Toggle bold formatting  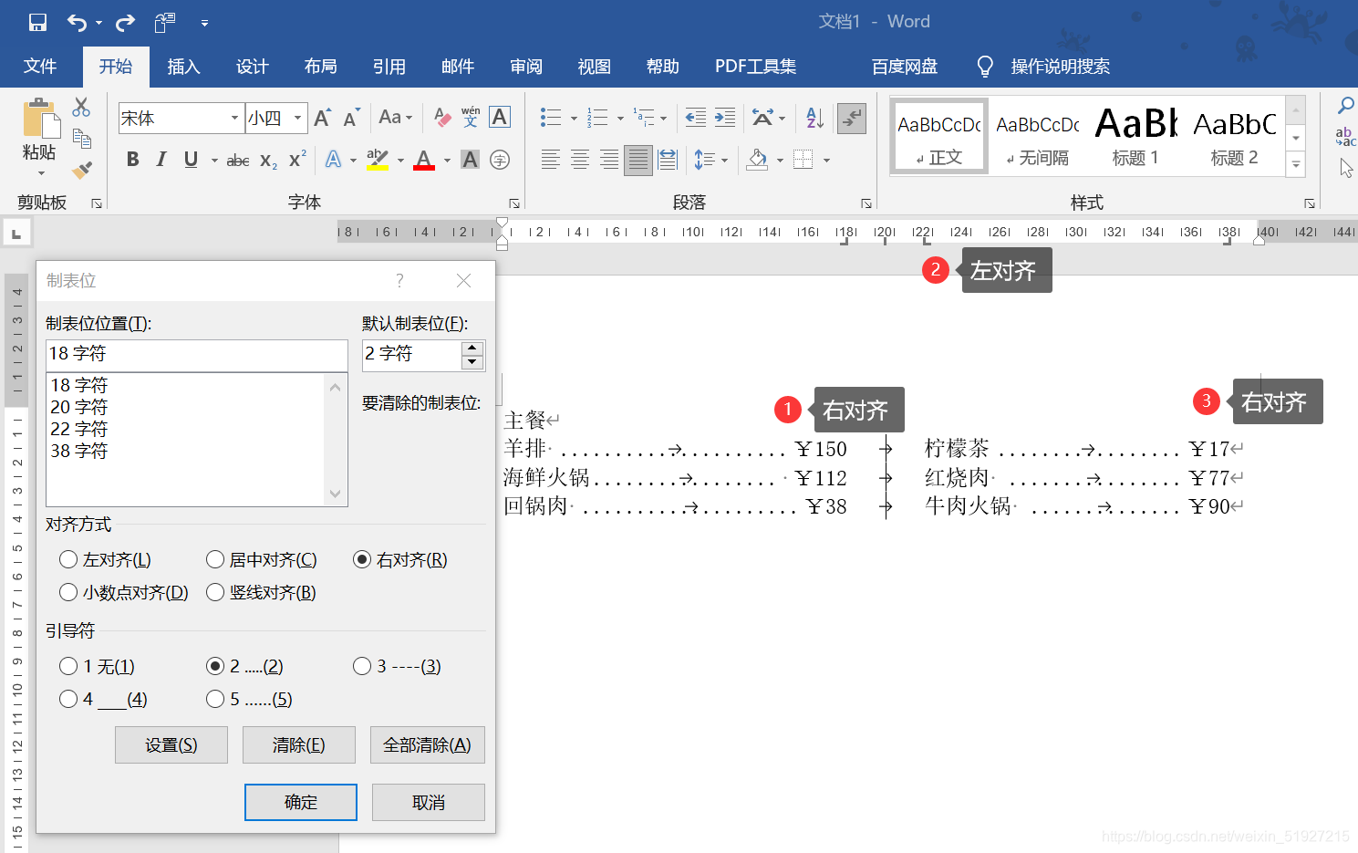click(x=132, y=160)
